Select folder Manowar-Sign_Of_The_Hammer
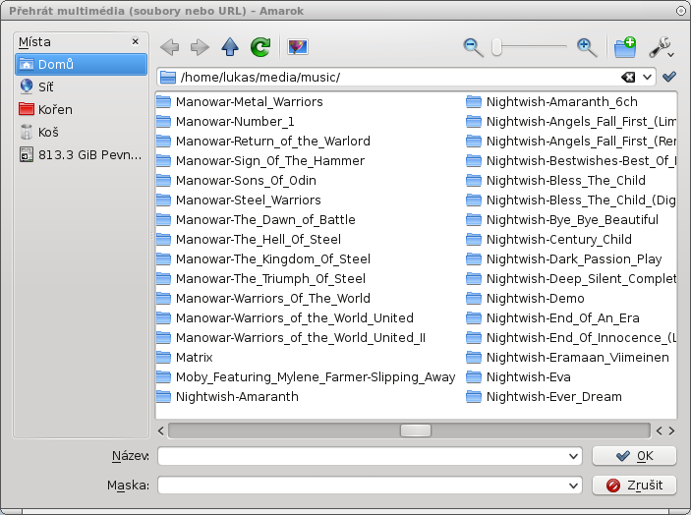691x515 pixels. click(260, 161)
